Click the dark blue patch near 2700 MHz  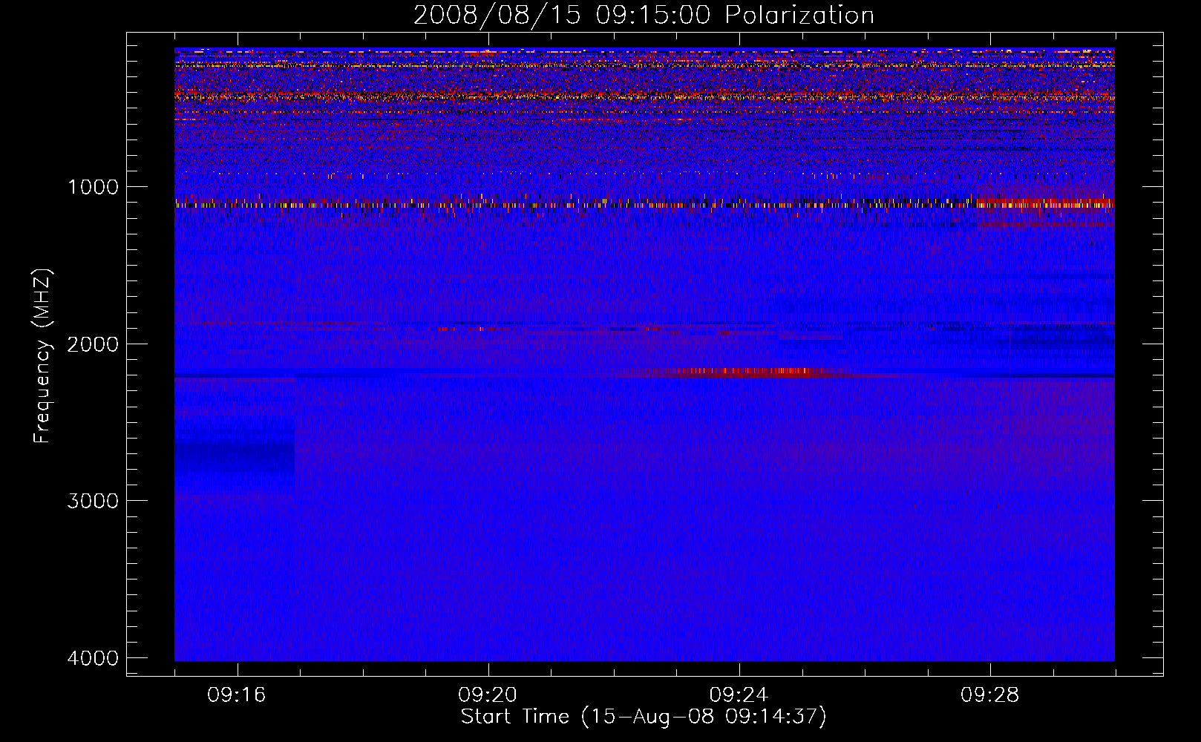point(235,456)
